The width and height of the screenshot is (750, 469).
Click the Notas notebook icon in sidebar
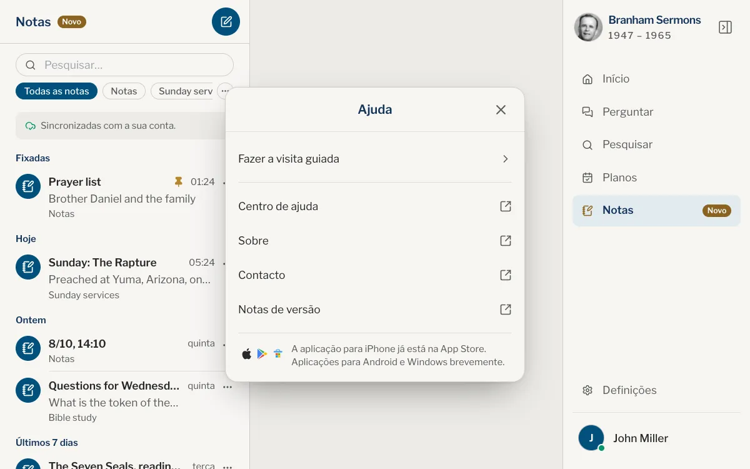(587, 210)
